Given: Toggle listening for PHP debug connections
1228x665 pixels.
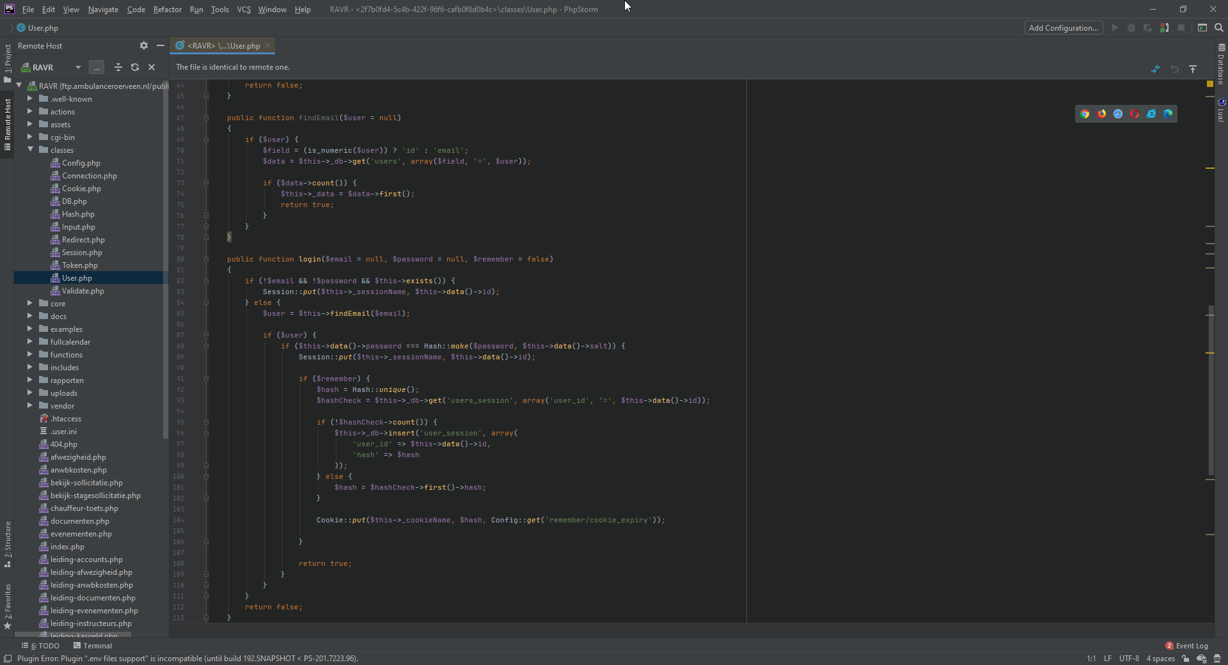Looking at the screenshot, I should 1165,27.
